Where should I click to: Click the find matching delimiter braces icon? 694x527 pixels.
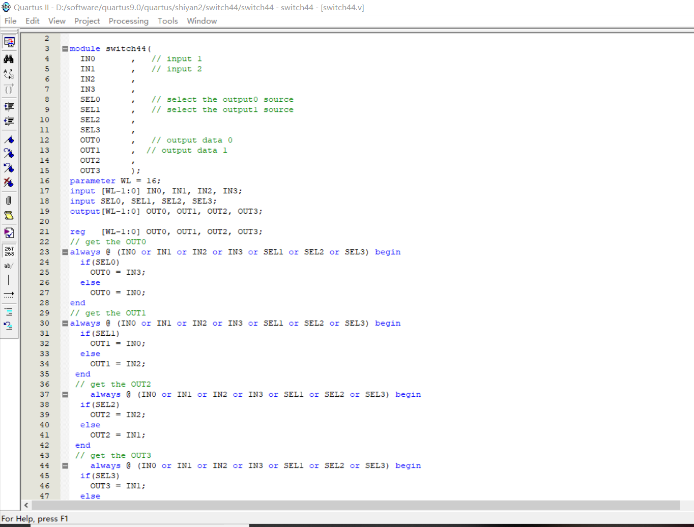point(9,90)
